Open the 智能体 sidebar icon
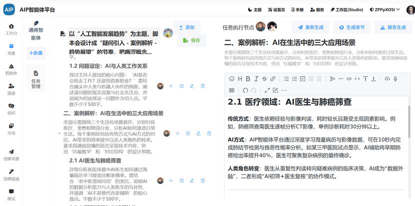The width and height of the screenshot is (415, 206). [11, 69]
